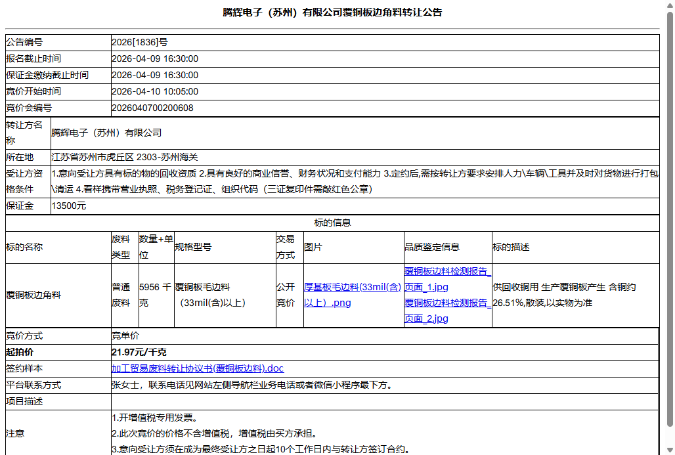Click waste type 普通废料 cell

[125, 295]
